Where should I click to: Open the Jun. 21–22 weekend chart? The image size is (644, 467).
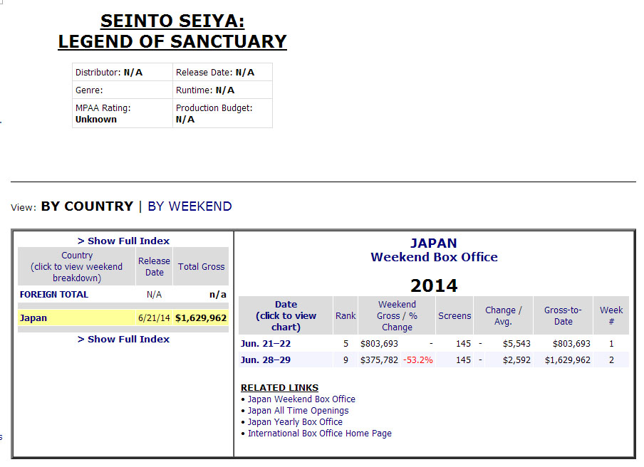pos(265,343)
